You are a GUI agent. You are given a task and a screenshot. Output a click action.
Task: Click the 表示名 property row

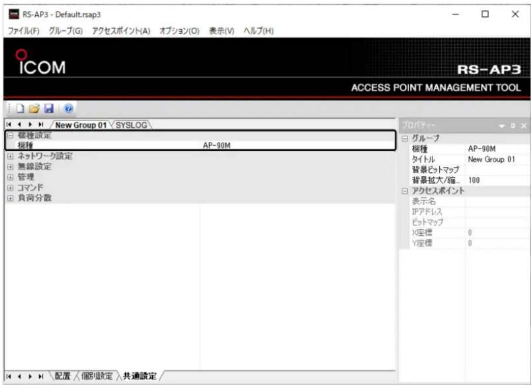[470, 201]
